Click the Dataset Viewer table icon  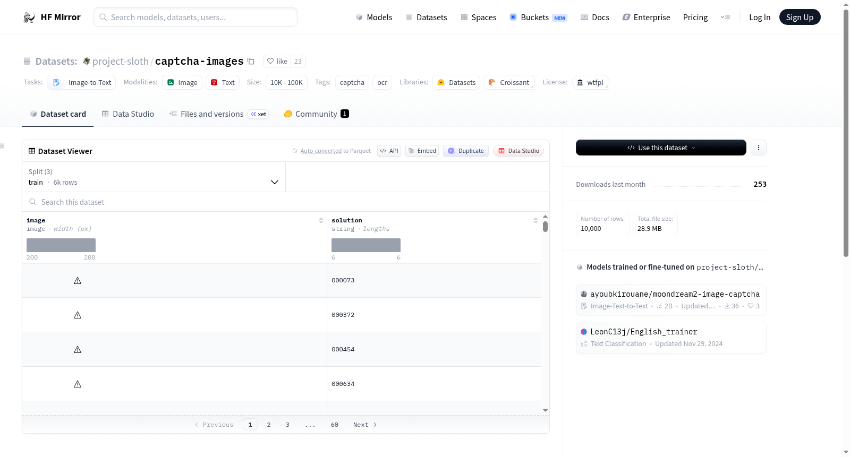tap(32, 151)
